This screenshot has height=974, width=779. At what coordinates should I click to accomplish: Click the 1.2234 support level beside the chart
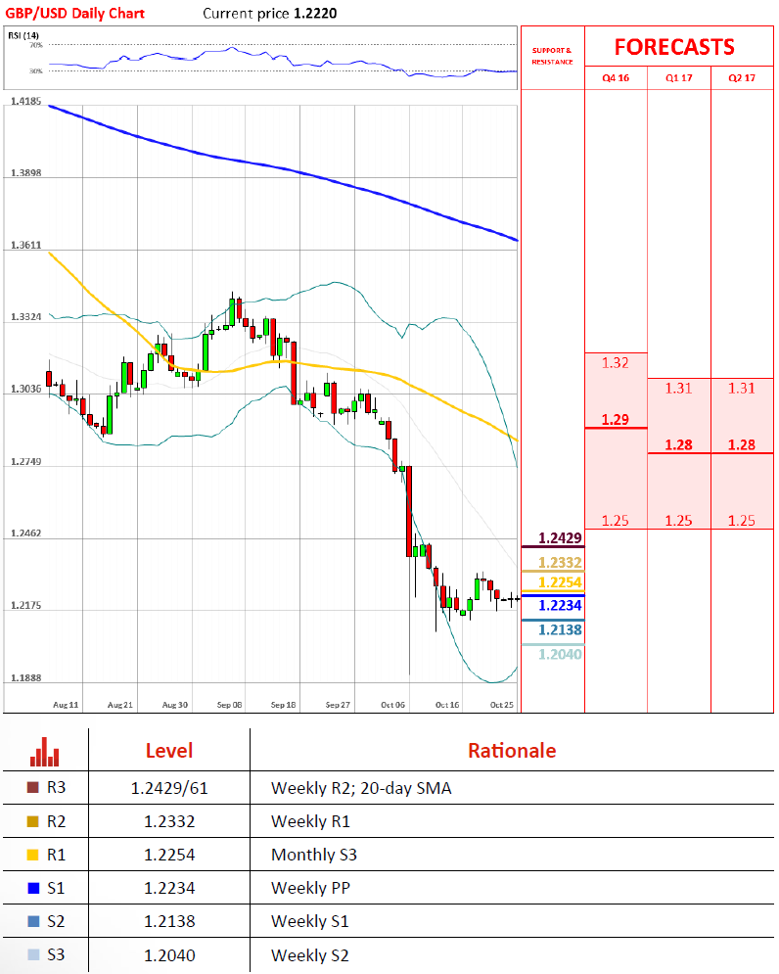560,606
